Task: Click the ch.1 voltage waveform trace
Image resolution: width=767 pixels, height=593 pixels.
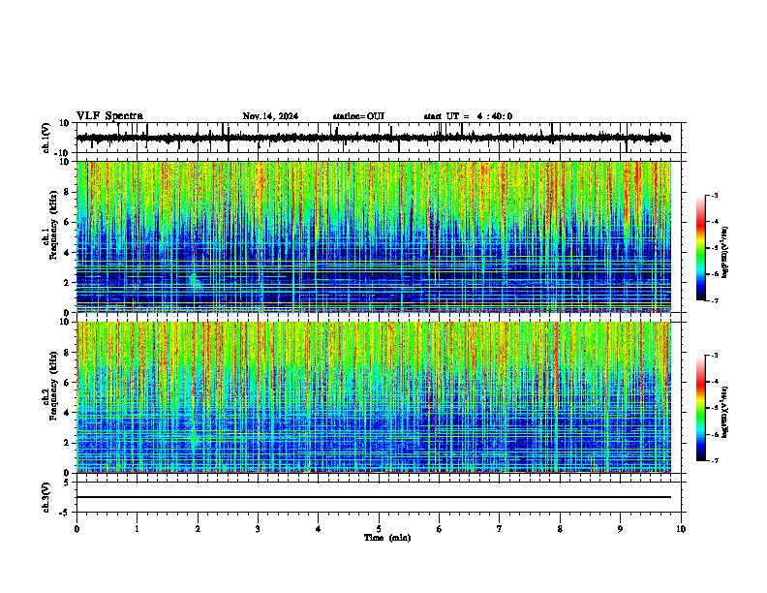Action: point(374,139)
